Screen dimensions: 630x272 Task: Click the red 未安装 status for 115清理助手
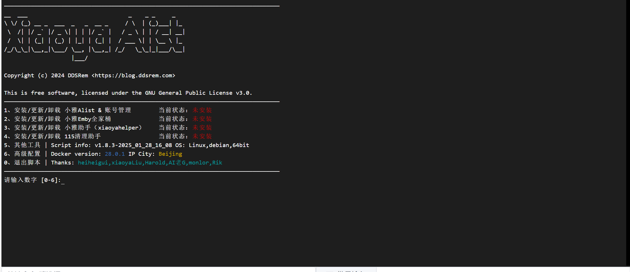click(202, 137)
